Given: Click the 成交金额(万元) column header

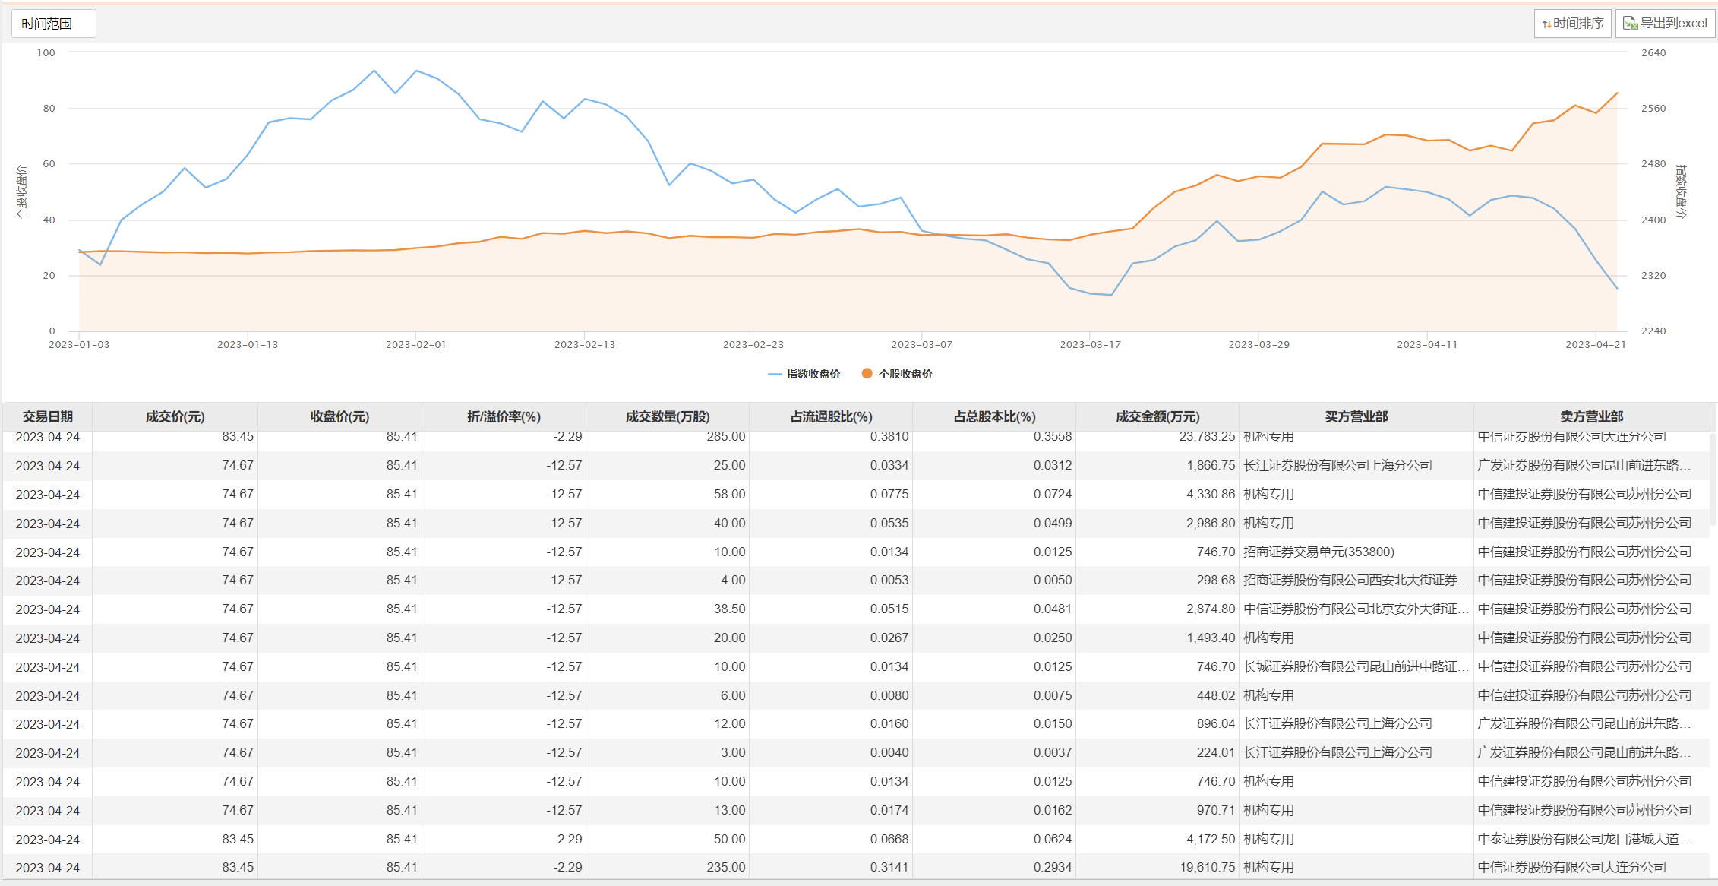Looking at the screenshot, I should tap(1157, 416).
